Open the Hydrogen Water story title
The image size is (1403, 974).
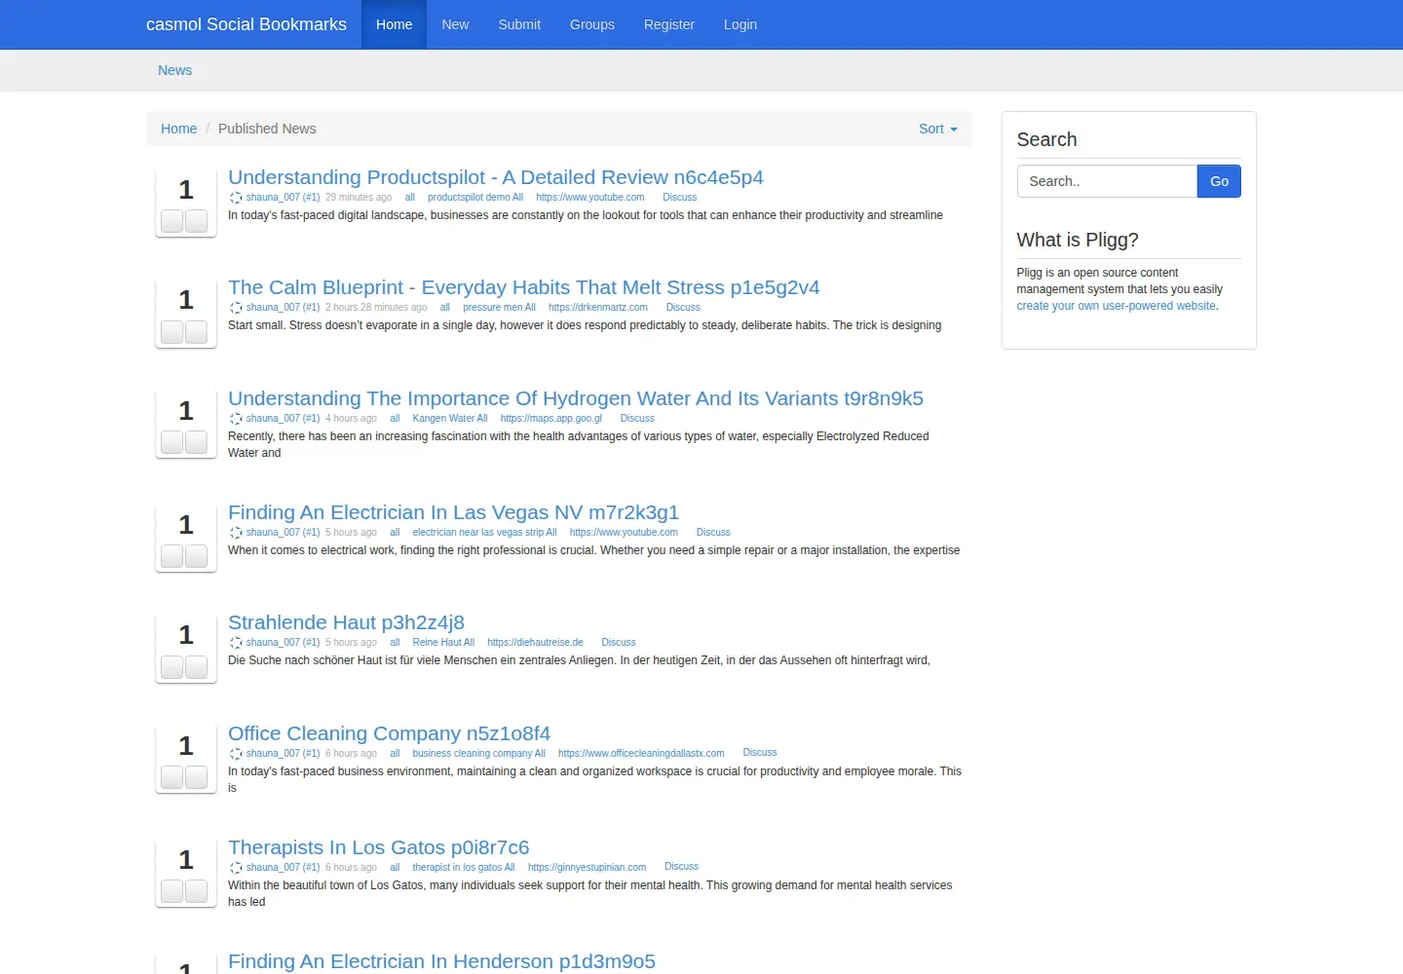pos(576,398)
